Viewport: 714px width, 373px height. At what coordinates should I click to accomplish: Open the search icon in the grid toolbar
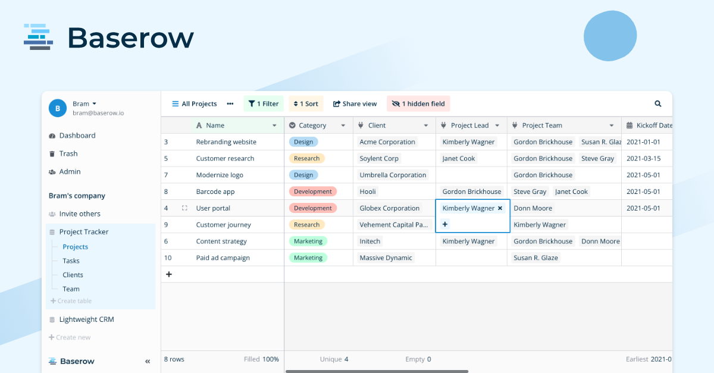tap(657, 103)
